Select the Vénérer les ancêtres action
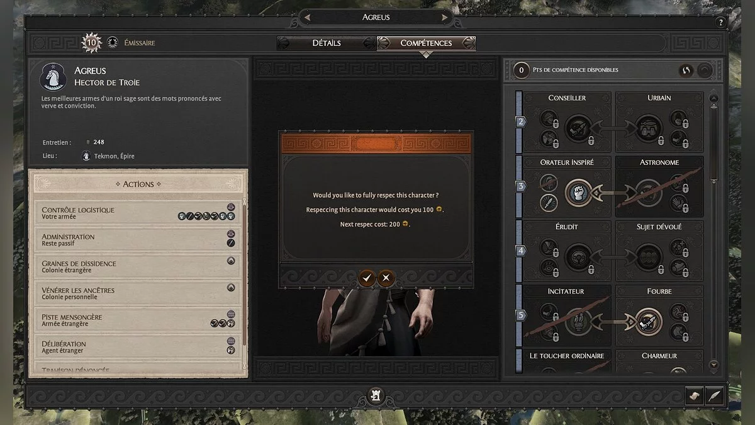 click(138, 293)
